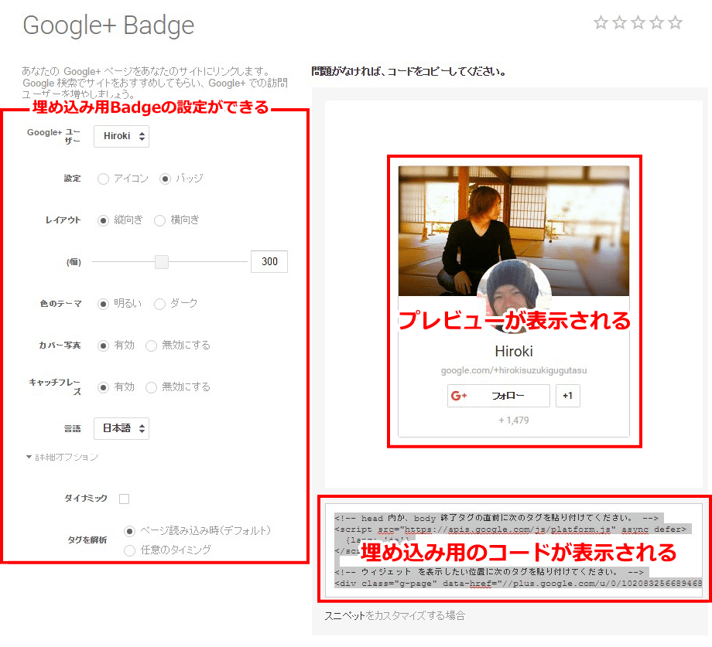Open the スニペットをカスタマイズする場合 link
The height and width of the screenshot is (647, 712).
[395, 616]
